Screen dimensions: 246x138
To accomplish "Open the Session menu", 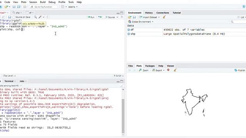I will [33, 2].
